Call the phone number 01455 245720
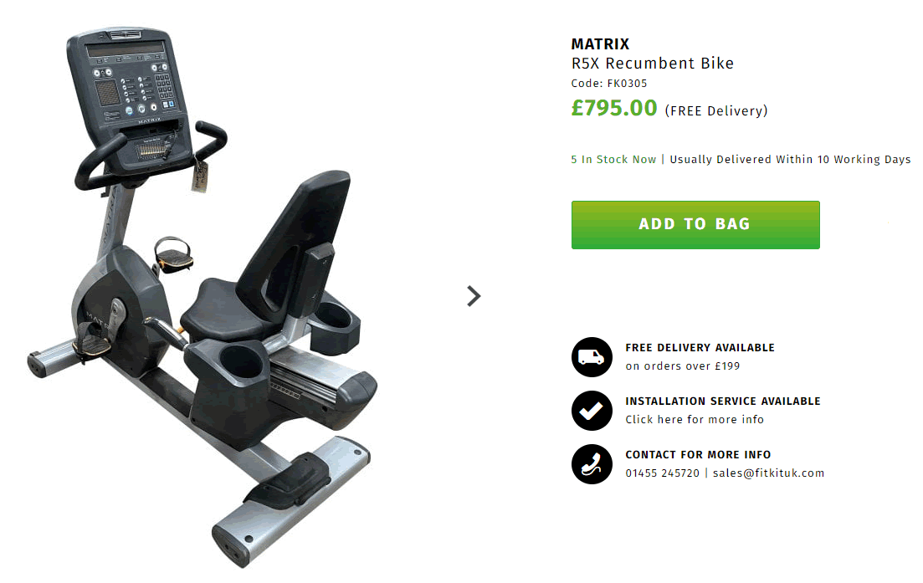 click(662, 473)
